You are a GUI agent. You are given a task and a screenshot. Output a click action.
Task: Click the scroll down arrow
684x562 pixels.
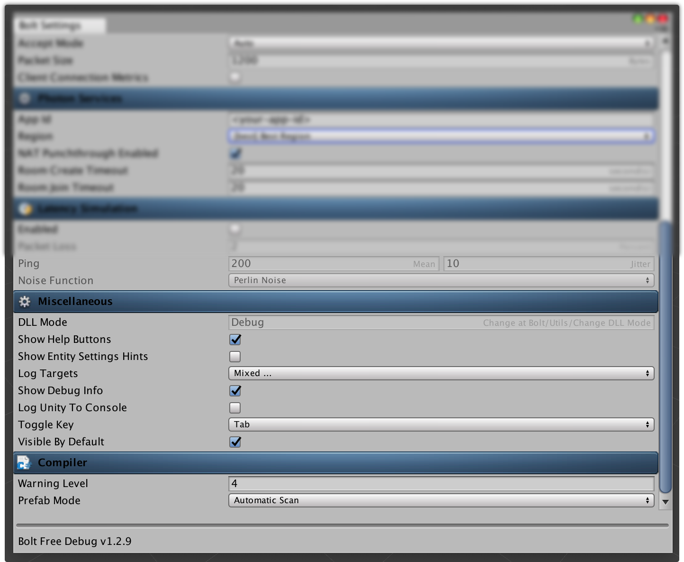(x=665, y=502)
